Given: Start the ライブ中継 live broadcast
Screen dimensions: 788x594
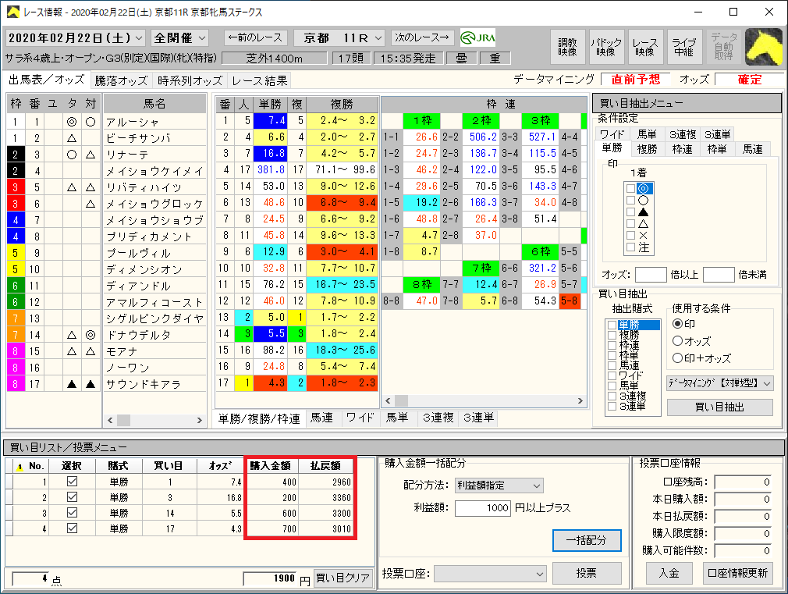Looking at the screenshot, I should coord(683,47).
